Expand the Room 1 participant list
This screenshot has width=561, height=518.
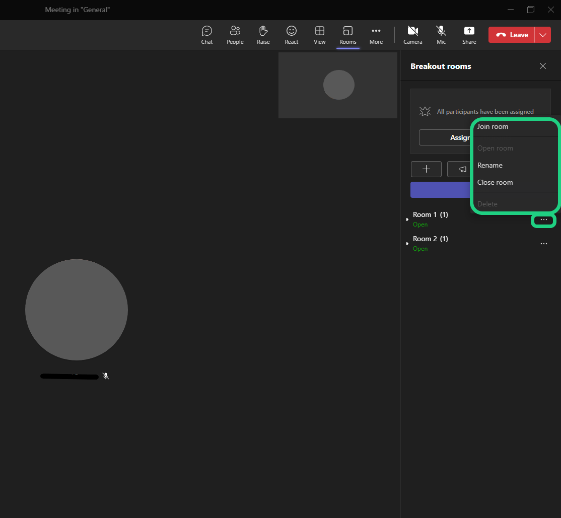pyautogui.click(x=407, y=219)
